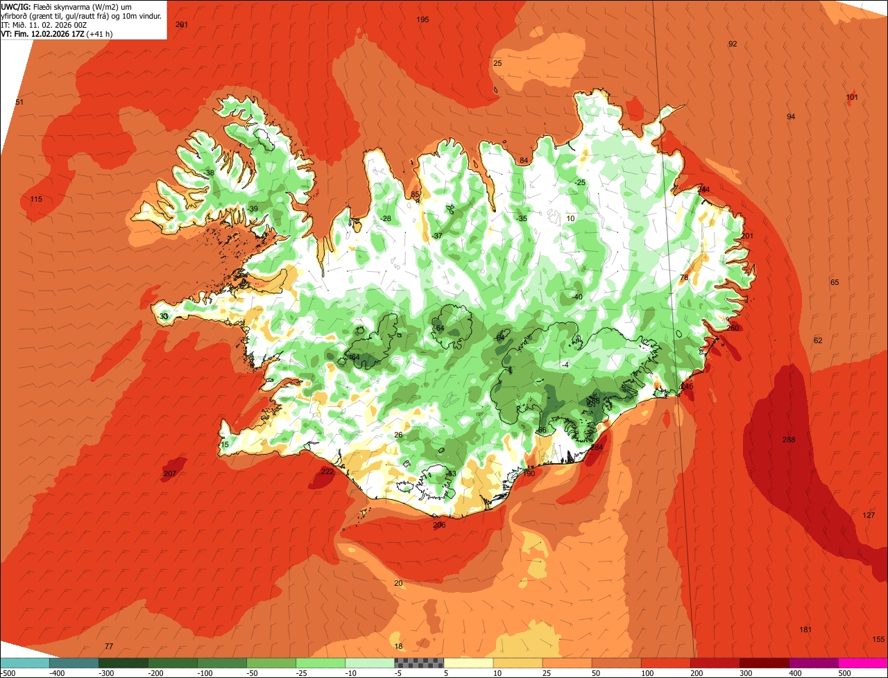Image resolution: width=888 pixels, height=678 pixels.
Task: Click the map value 92
Action: pos(733,44)
